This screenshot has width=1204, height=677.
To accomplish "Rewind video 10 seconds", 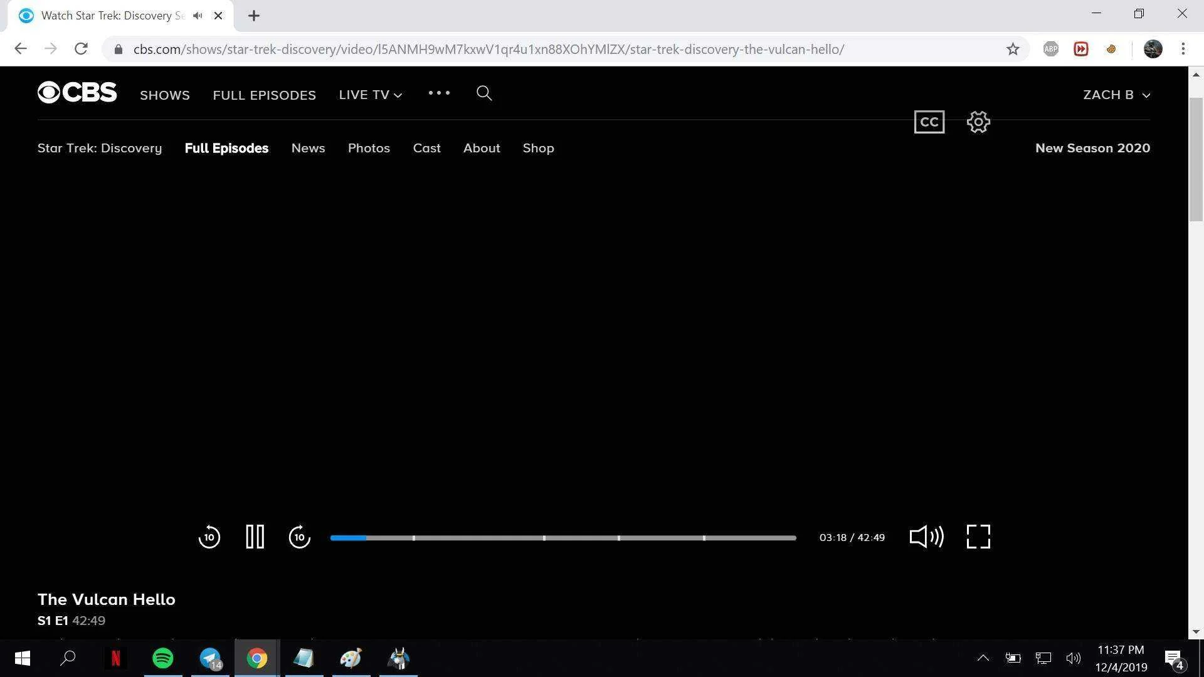I will pyautogui.click(x=209, y=537).
